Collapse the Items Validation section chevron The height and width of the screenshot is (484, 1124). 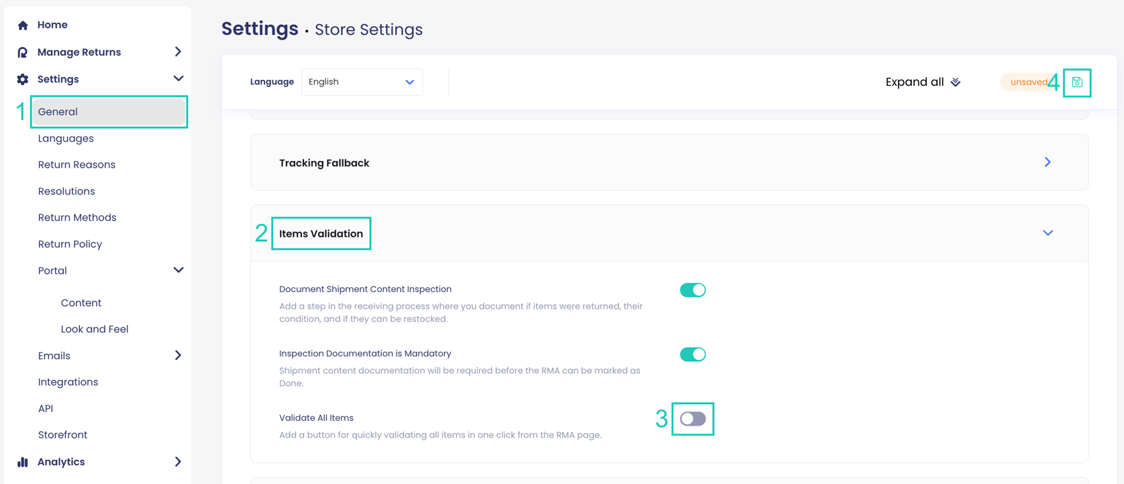[x=1048, y=233]
